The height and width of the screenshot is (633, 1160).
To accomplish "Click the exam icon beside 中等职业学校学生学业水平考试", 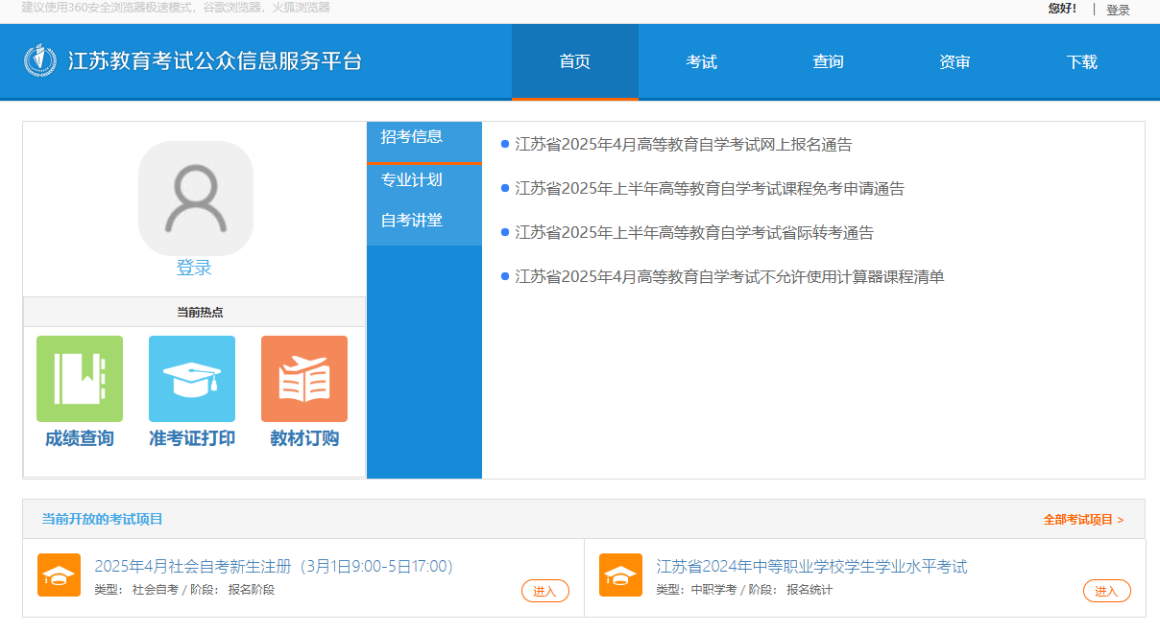I will (x=620, y=575).
